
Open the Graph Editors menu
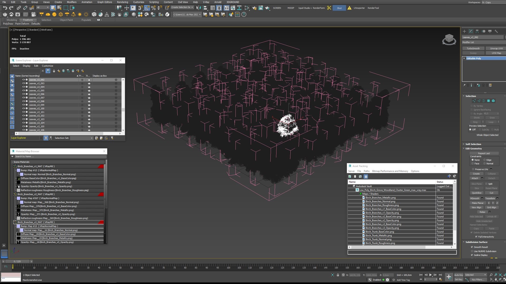pos(105,2)
